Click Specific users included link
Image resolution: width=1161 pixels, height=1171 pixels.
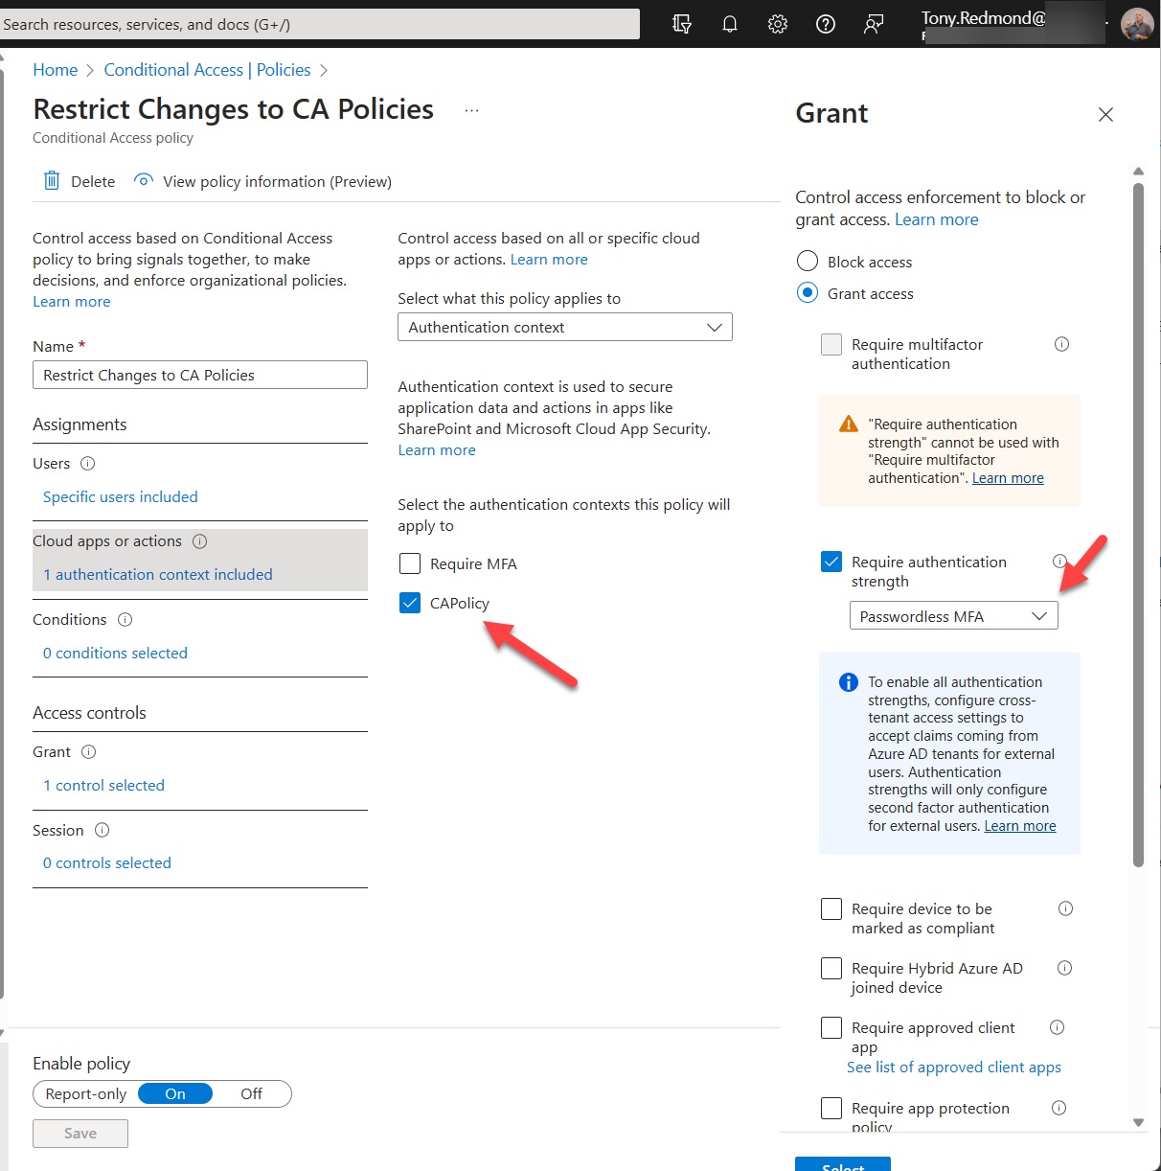click(121, 496)
